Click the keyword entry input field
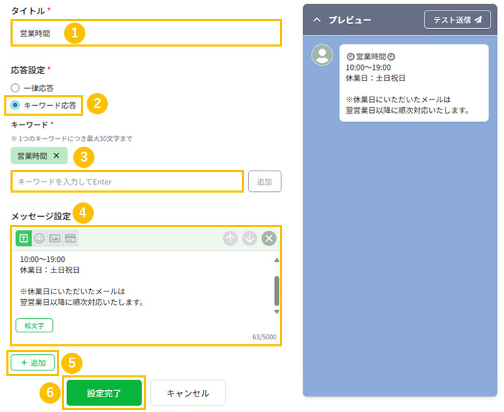 [x=128, y=181]
